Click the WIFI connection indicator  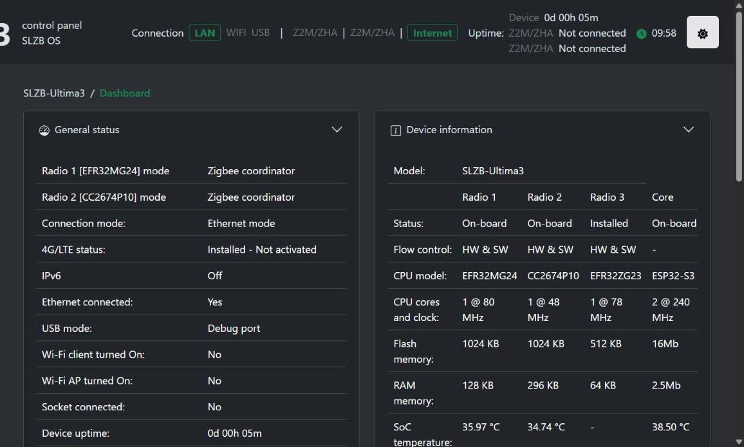[236, 33]
